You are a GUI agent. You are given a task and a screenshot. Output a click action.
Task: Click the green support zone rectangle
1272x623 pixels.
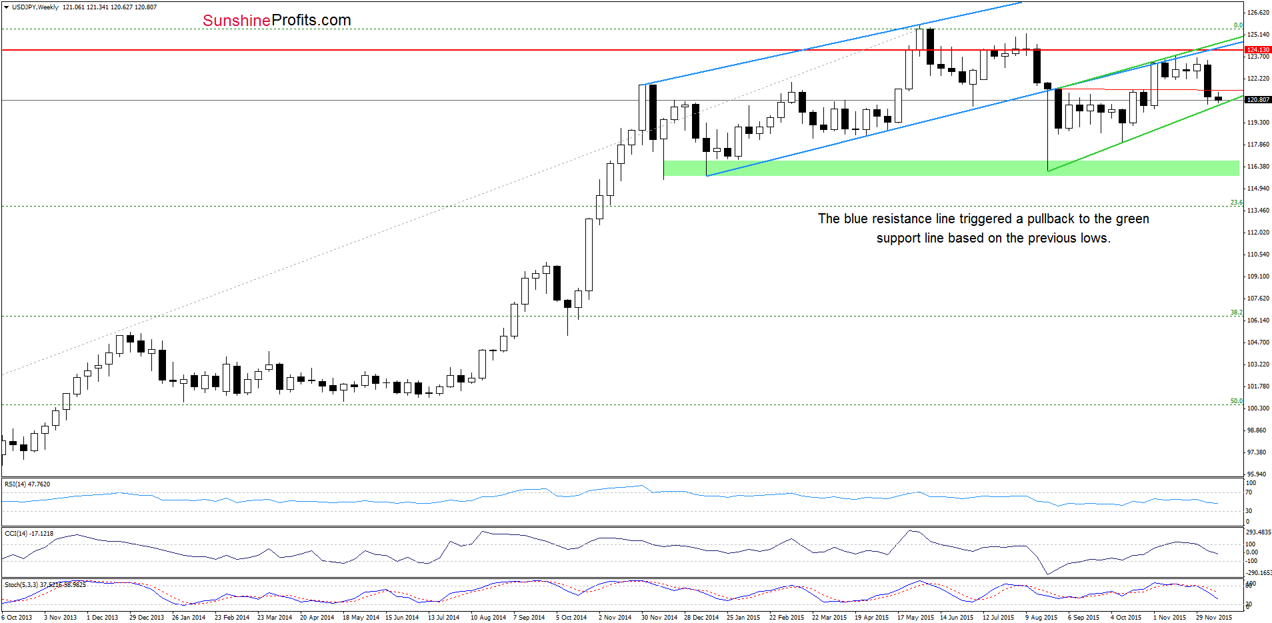pyautogui.click(x=951, y=168)
